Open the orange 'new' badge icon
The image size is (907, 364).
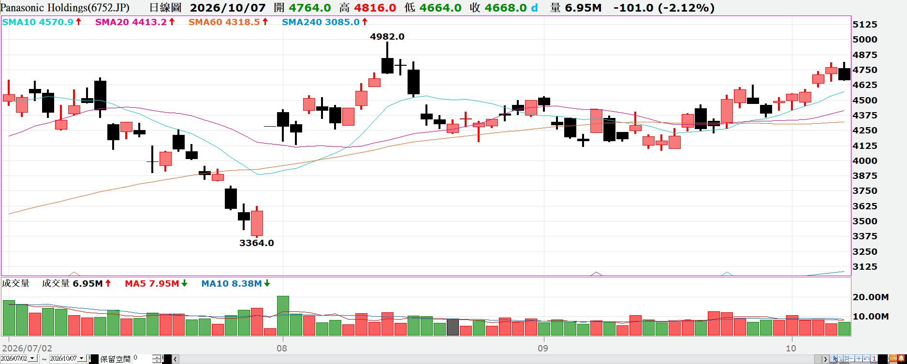tap(893, 358)
